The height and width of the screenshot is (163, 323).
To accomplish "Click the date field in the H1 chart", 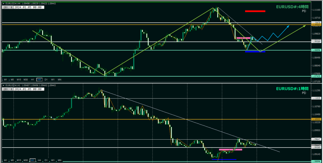I will 29,89.
